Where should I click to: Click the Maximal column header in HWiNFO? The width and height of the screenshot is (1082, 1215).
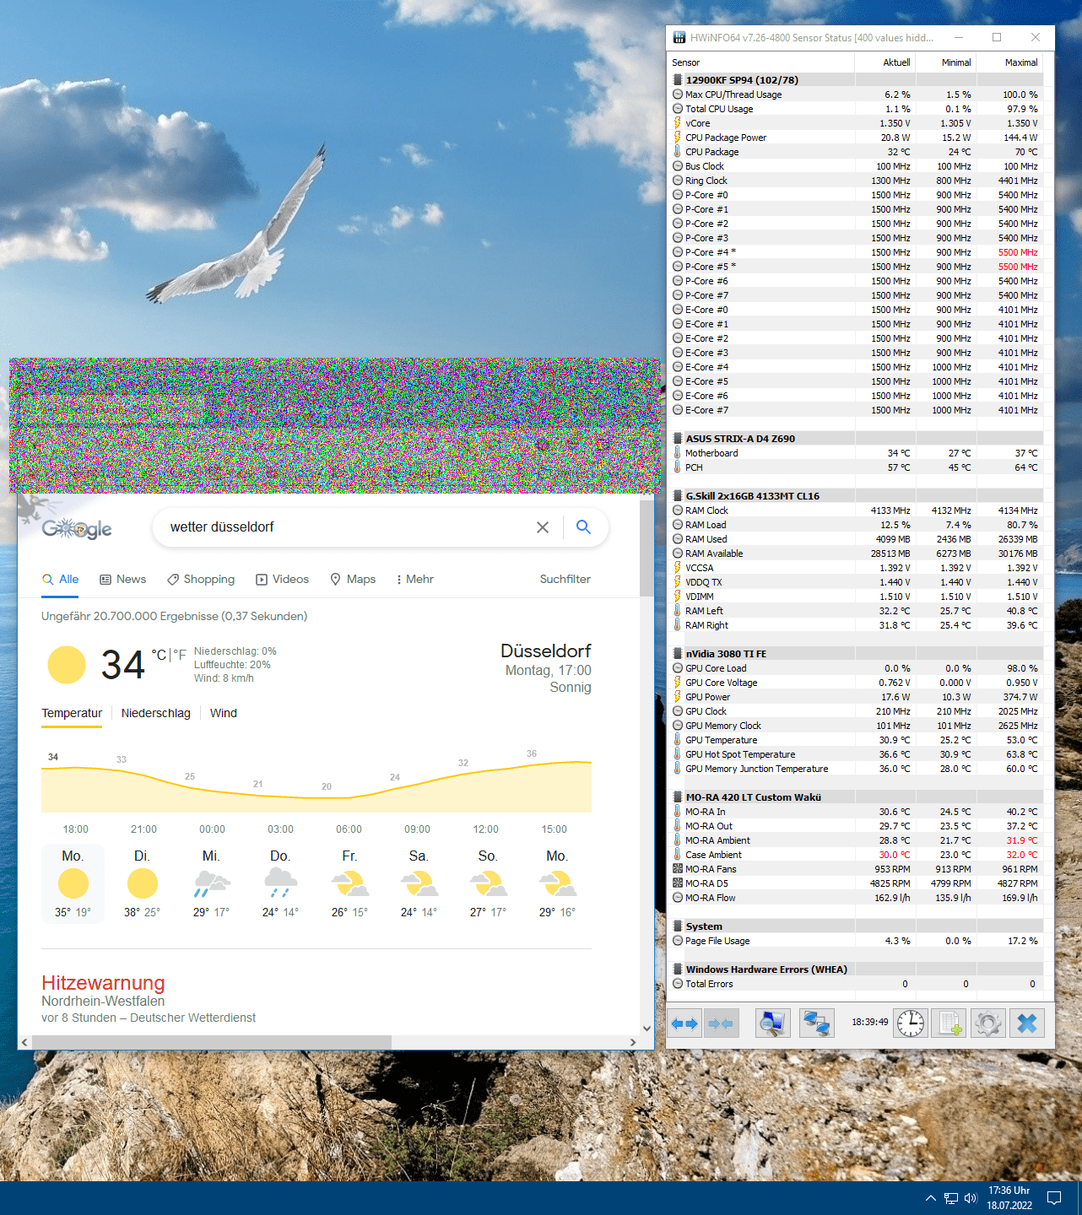point(1010,62)
